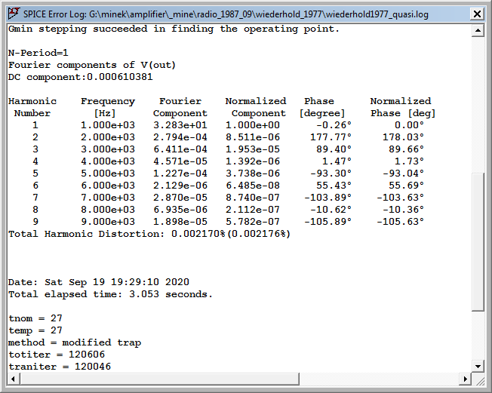Click normalized component 6.485e-08
The height and width of the screenshot is (393, 492).
point(253,186)
